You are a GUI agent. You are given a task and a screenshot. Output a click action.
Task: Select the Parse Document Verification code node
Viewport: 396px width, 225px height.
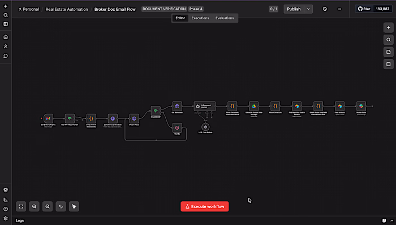(x=233, y=107)
